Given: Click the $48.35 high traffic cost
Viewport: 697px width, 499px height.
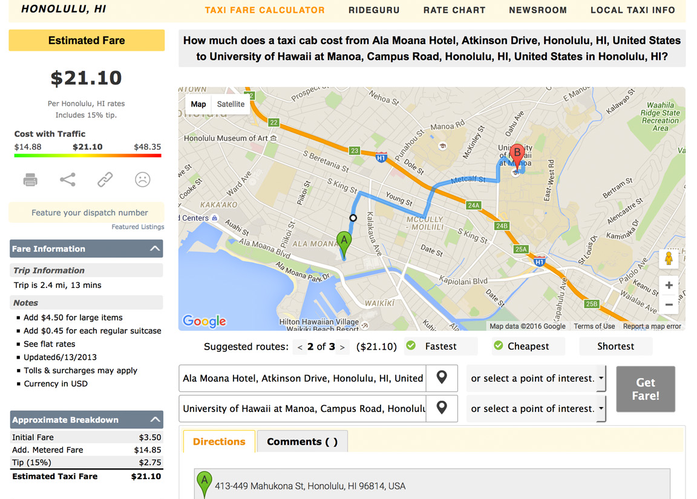Looking at the screenshot, I should point(148,147).
